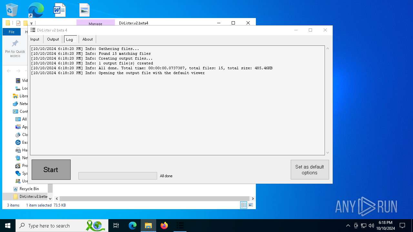The height and width of the screenshot is (232, 413).
Task: Click the Explorer tree scroll-down arrow
Action: 50,199
